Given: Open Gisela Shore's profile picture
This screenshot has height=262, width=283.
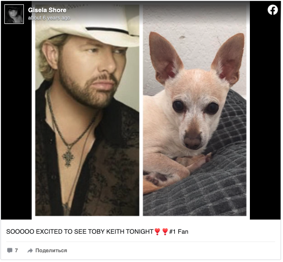Looking at the screenshot, I should tap(14, 14).
